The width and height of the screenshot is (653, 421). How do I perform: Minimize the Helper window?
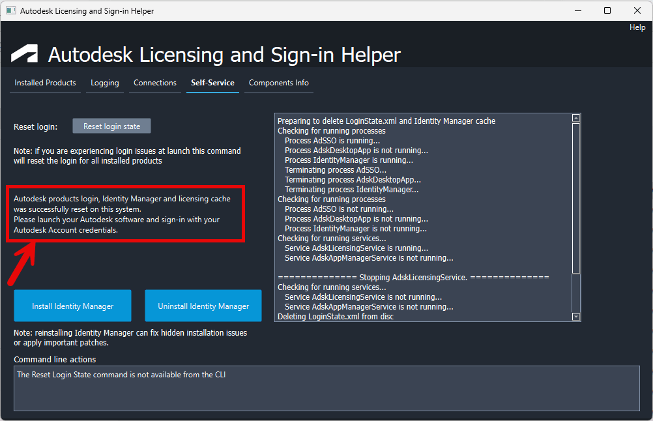[x=578, y=11]
